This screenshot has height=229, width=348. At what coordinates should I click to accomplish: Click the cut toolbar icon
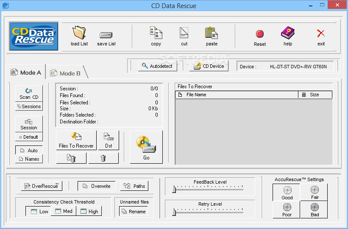point(184,33)
